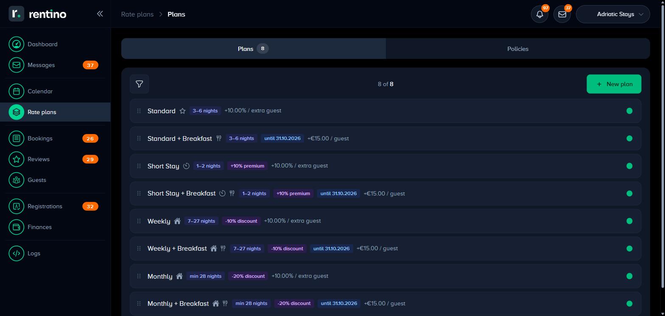
Task: Open Logs in the sidebar
Action: [55, 253]
